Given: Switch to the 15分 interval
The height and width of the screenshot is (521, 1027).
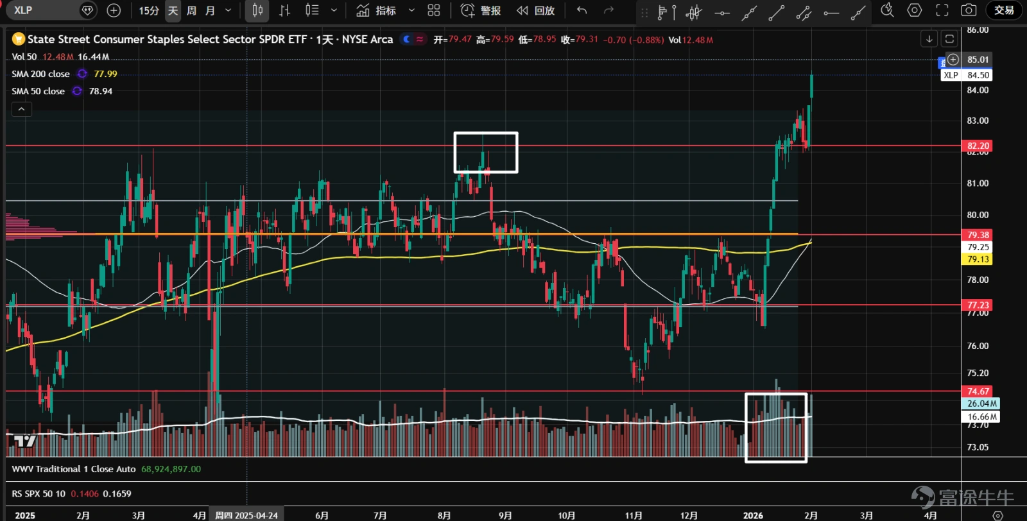Looking at the screenshot, I should pyautogui.click(x=149, y=10).
